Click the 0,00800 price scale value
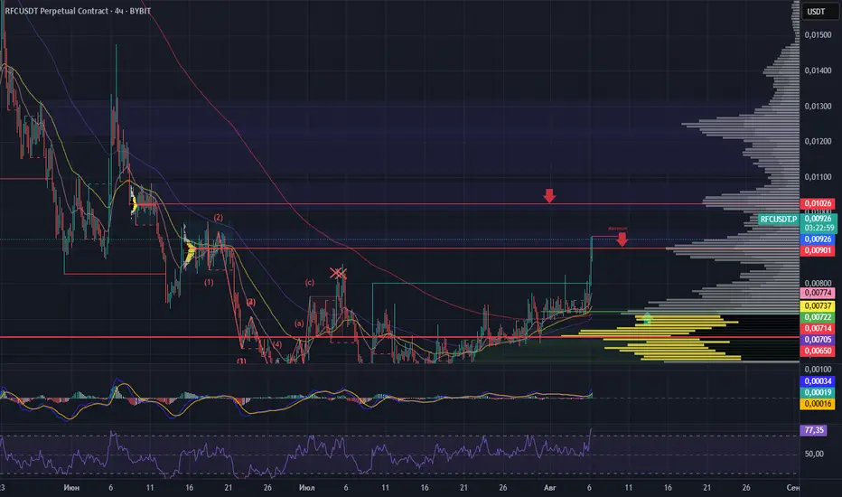The height and width of the screenshot is (497, 842). (818, 283)
